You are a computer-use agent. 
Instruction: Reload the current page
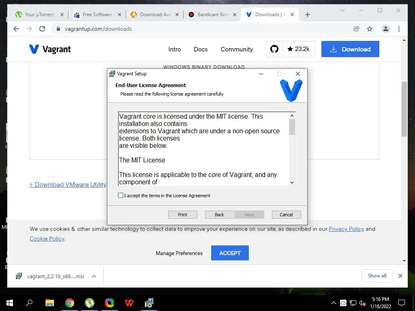42,29
